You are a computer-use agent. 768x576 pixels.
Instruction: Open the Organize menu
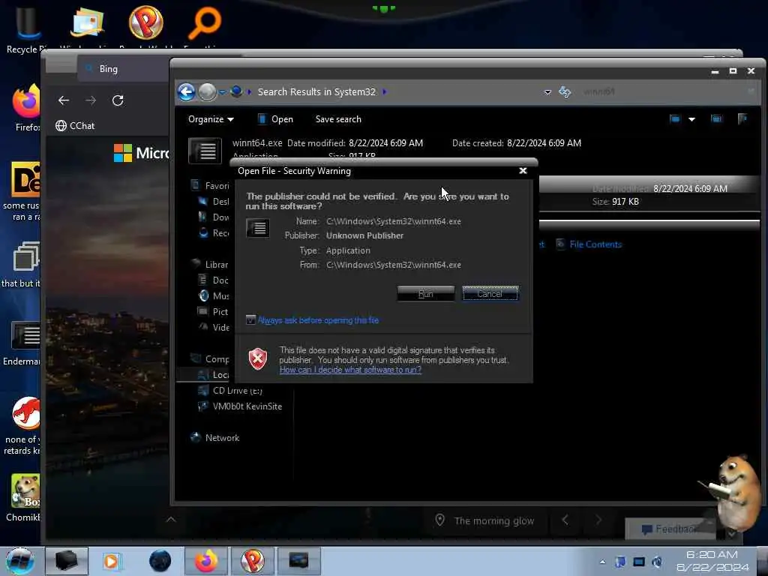point(211,119)
